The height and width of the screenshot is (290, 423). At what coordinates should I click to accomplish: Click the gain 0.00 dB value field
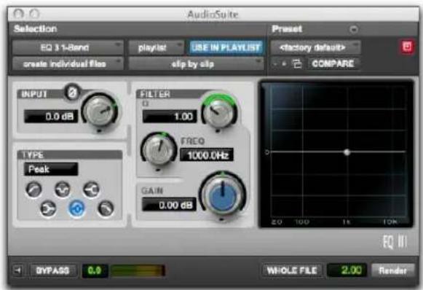pyautogui.click(x=169, y=205)
